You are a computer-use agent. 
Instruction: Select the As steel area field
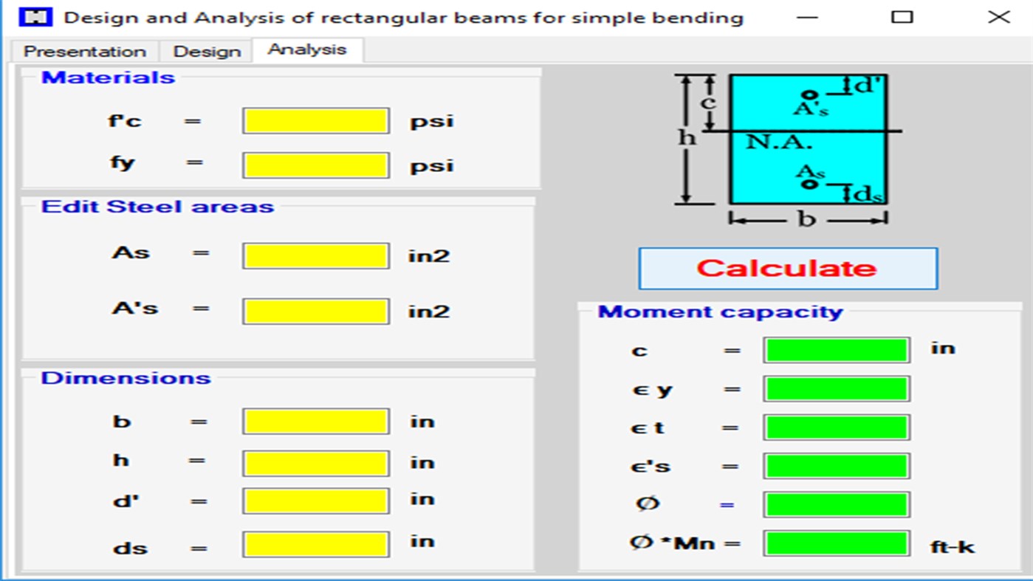tap(315, 255)
